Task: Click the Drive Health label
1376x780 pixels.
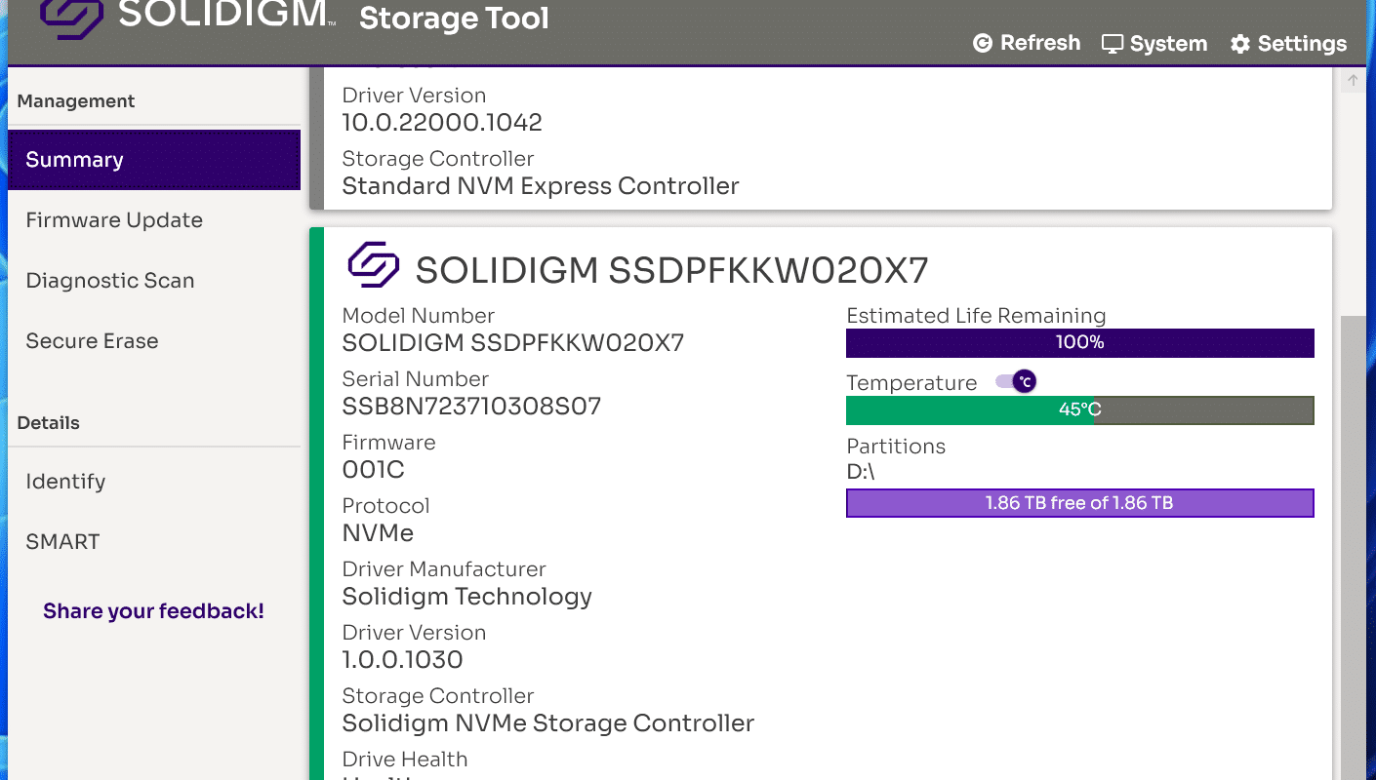Action: [x=405, y=760]
